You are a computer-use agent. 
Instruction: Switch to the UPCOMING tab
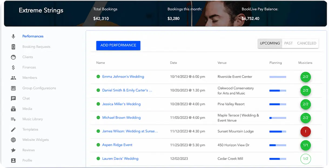tap(270, 43)
